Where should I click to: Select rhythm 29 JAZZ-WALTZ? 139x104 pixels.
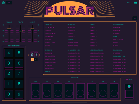(118, 40)
